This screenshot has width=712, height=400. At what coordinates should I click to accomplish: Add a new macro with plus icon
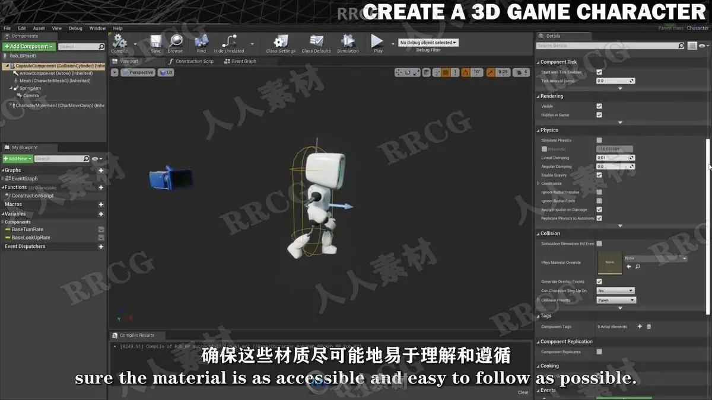(x=101, y=204)
